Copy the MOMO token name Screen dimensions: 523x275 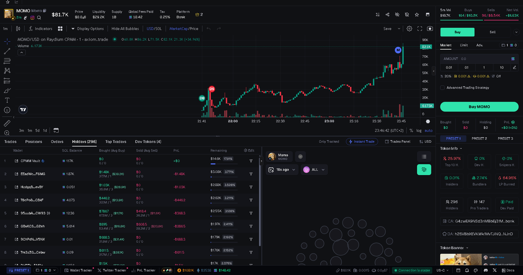tap(44, 10)
